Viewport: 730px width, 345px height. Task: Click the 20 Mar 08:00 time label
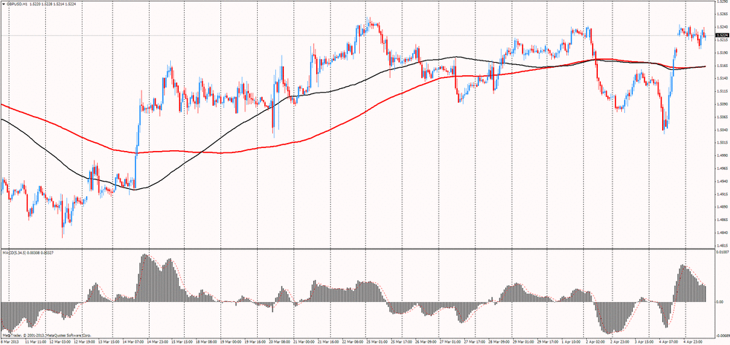281,341
